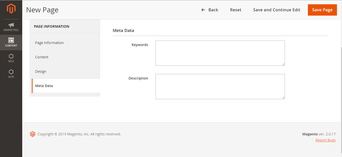Go back using the Back arrow
Screen dimensions: 342x157
[x=210, y=10]
